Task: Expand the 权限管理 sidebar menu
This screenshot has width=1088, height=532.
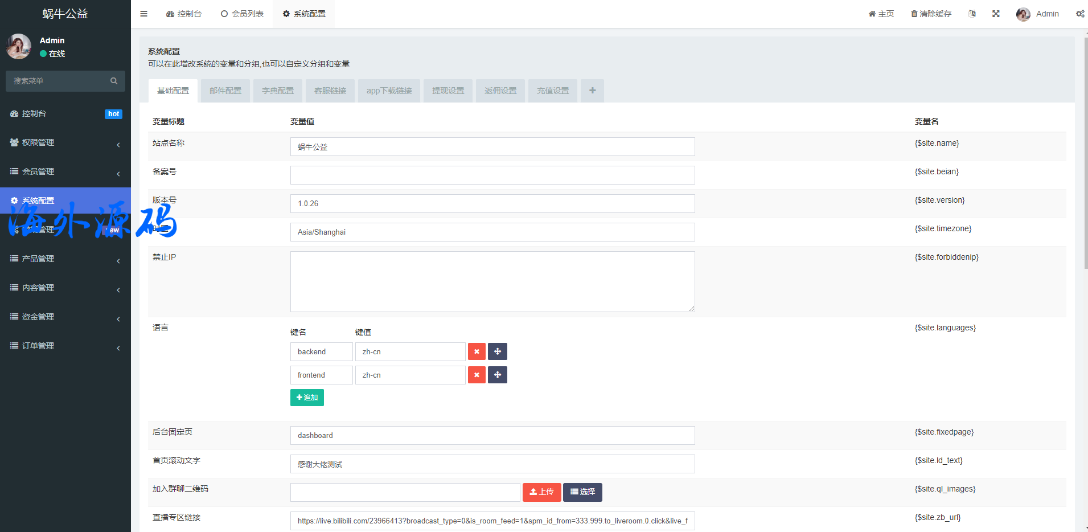Action: pos(65,142)
